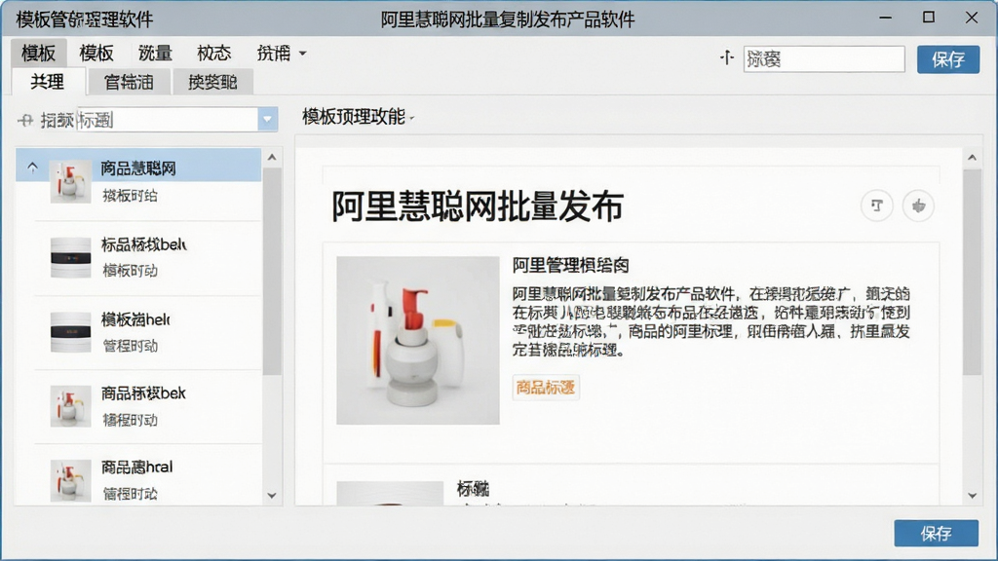
Task: Maximize the application window
Action: (929, 18)
